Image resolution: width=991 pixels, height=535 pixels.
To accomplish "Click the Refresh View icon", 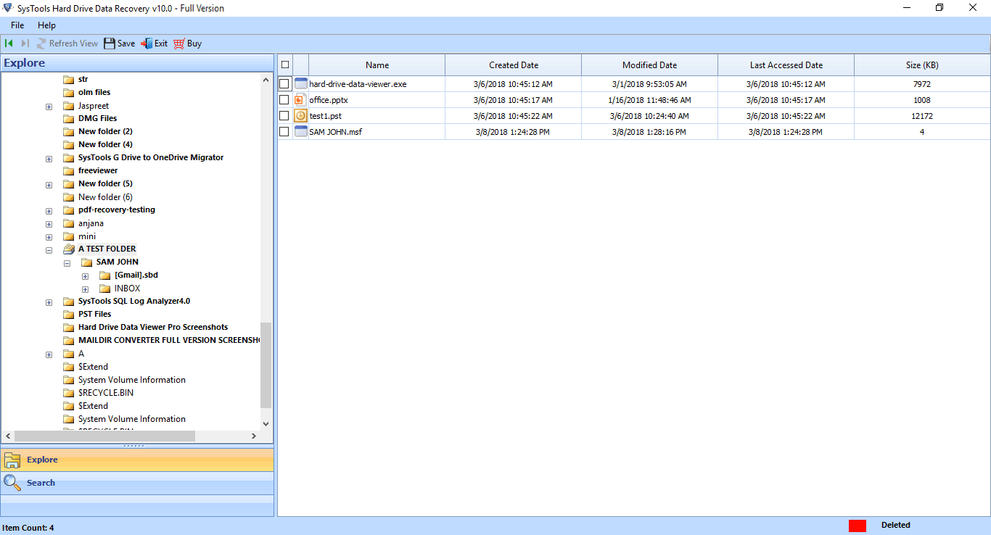I will click(42, 43).
